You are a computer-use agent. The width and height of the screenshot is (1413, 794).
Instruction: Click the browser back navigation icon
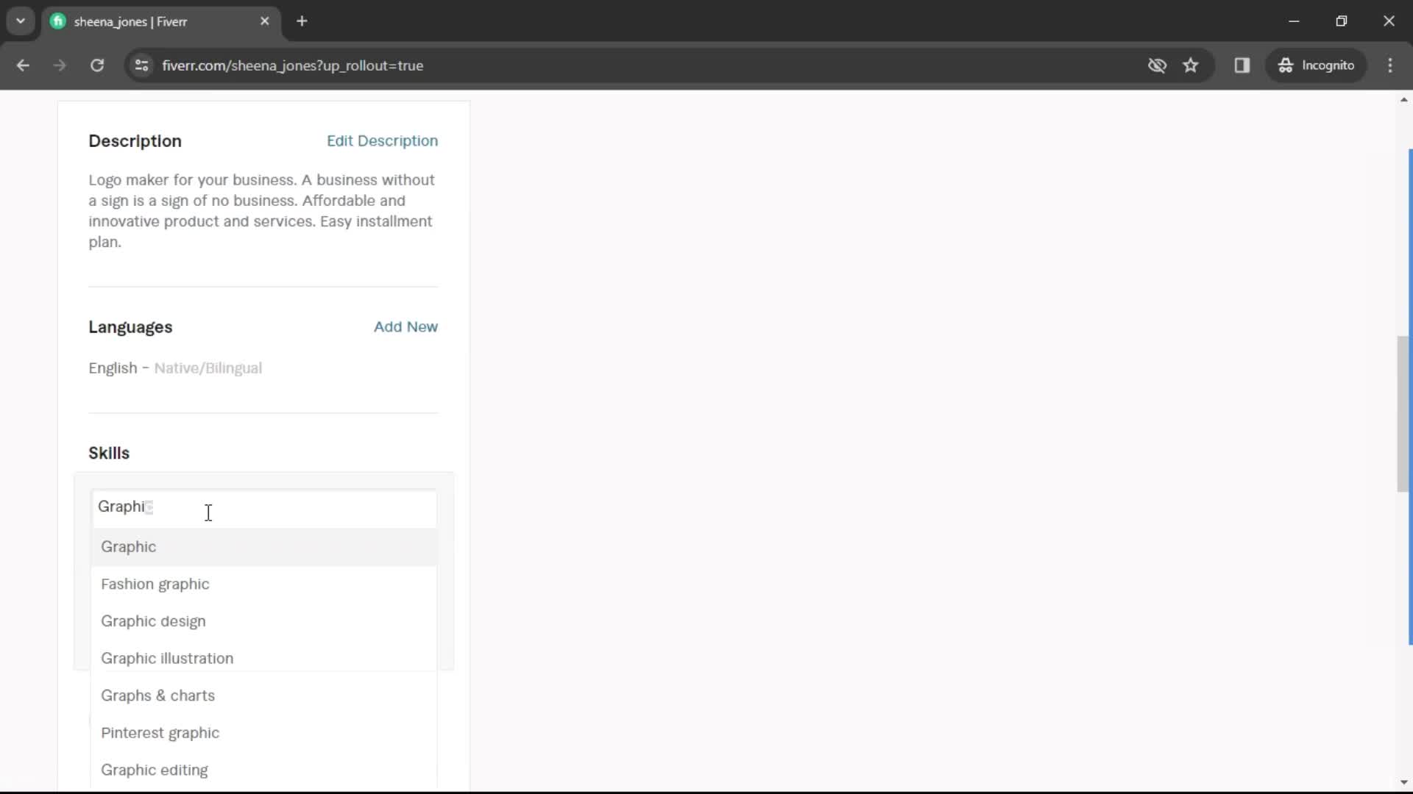pyautogui.click(x=24, y=65)
